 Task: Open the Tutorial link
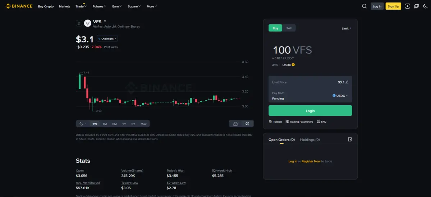275,122
